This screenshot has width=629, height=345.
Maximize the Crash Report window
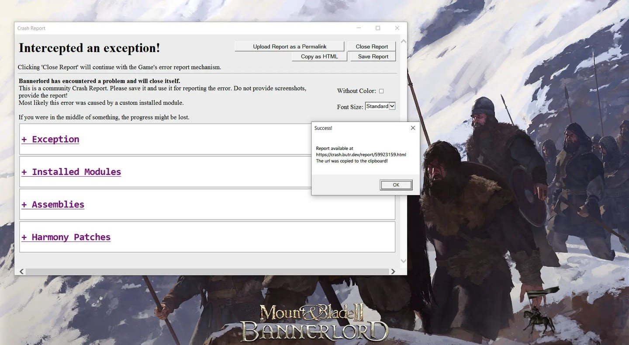point(378,28)
